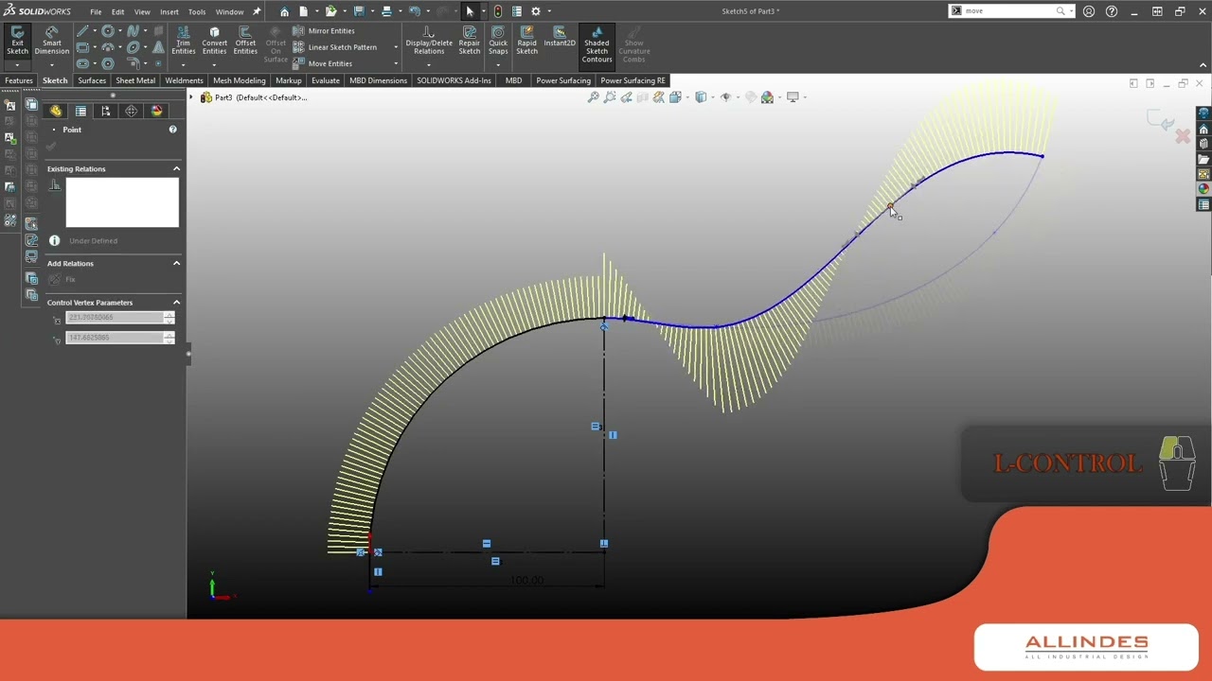
Task: Open the File menu
Action: coord(96,11)
